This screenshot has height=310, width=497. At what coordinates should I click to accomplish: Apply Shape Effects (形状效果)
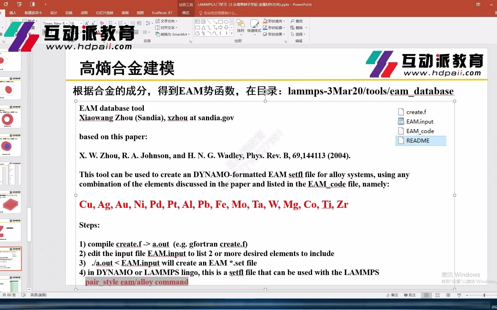pyautogui.click(x=274, y=34)
